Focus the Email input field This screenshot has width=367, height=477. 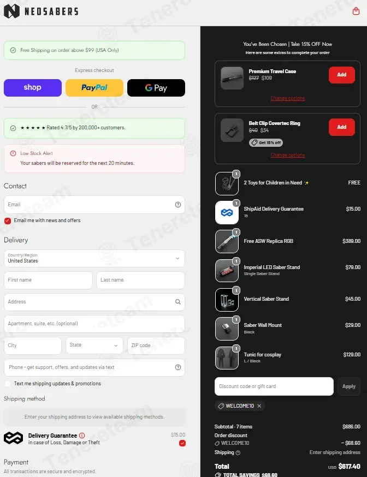point(94,205)
